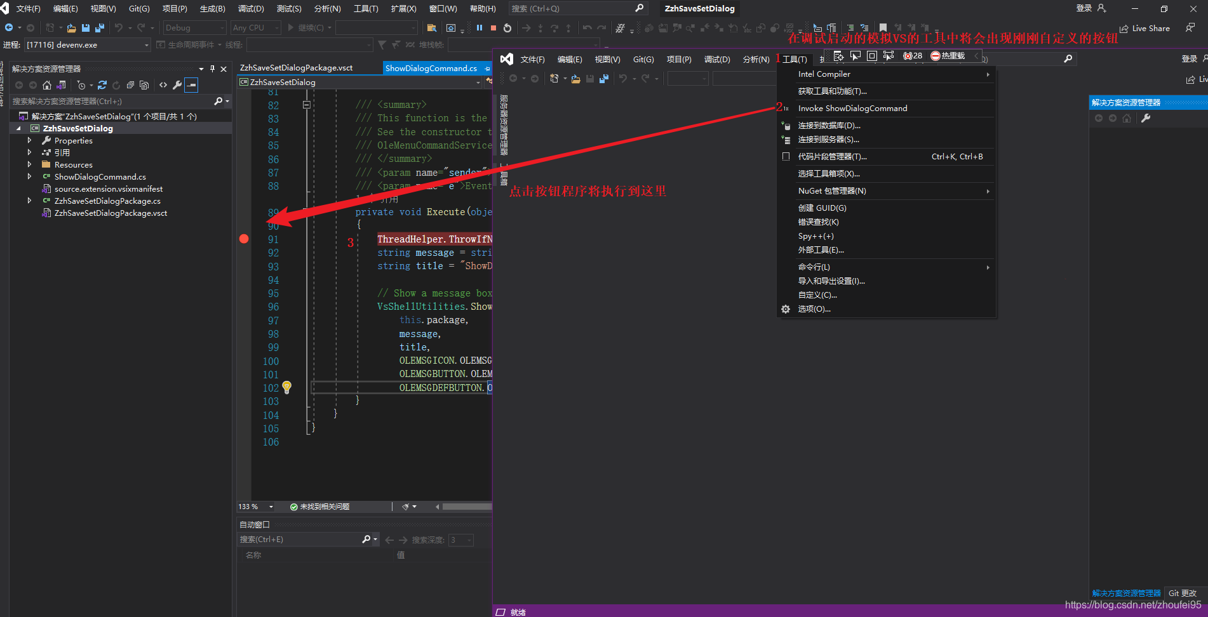Click the Find in Files folder icon
The image size is (1208, 617).
pos(432,28)
